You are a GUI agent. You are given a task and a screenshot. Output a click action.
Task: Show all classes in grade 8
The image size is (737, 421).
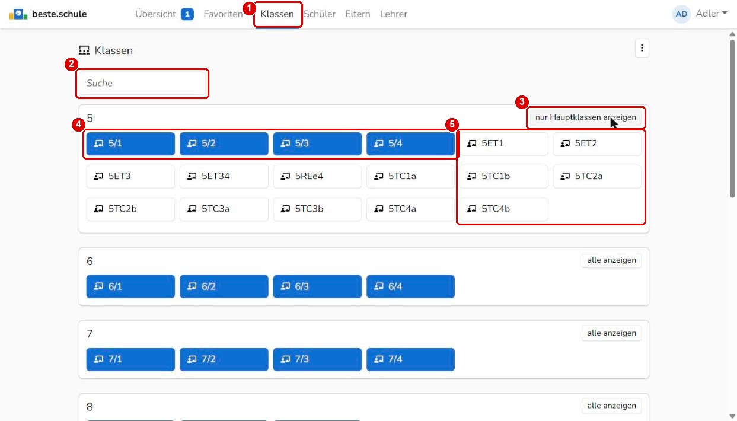(x=611, y=406)
